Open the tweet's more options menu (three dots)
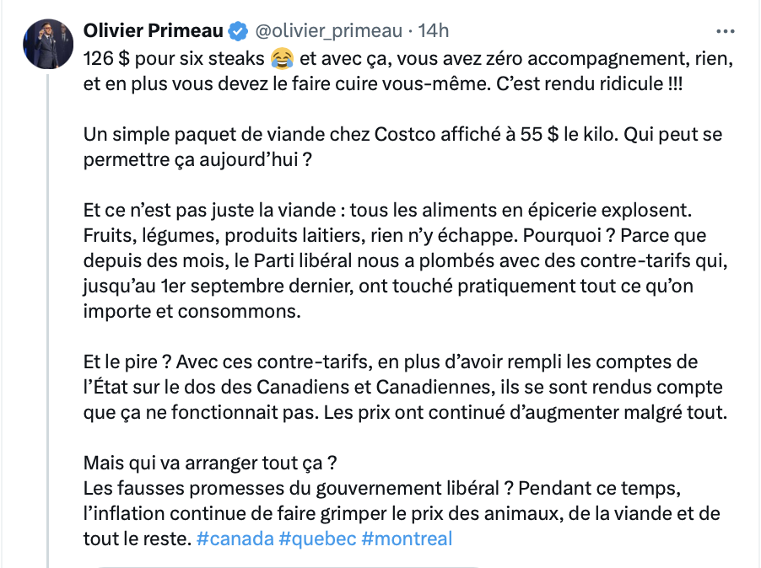761x568 pixels. coord(725,31)
